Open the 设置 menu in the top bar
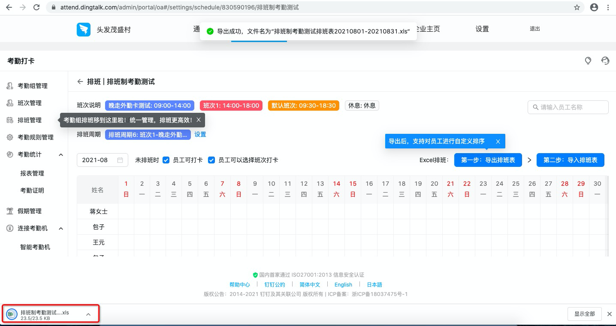The width and height of the screenshot is (616, 326). 482,29
